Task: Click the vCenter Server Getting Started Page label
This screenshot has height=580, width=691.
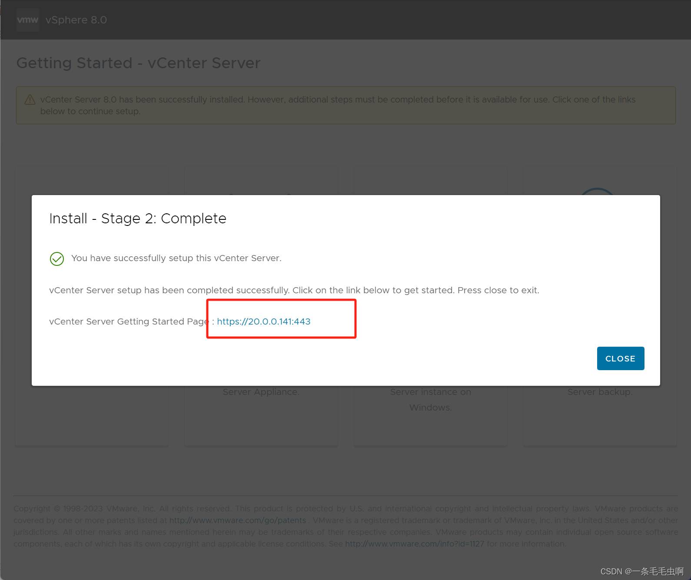Action: pyautogui.click(x=129, y=321)
